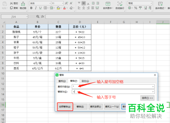Switch to the 替换(P) tab
Image resolution: width=170 pixels, height=123 pixels.
click(x=74, y=81)
